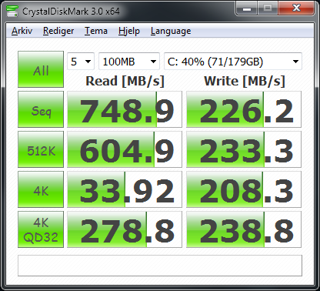Open the Language menu
The image size is (320, 291).
click(171, 31)
